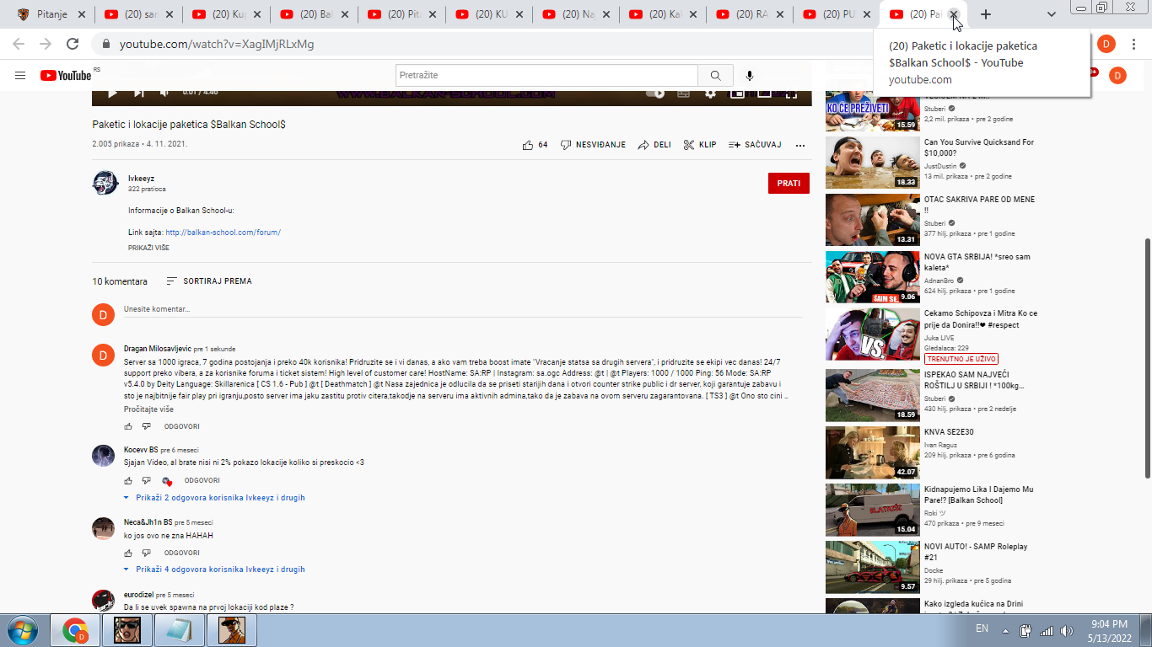Mute the video with the speaker icon
This screenshot has height=647, width=1152.
[x=165, y=94]
